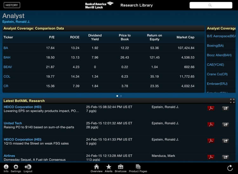Viewport: 238px width, 174px height.
Task: Select the second page indicator dot
Action: pyautogui.click(x=121, y=96)
